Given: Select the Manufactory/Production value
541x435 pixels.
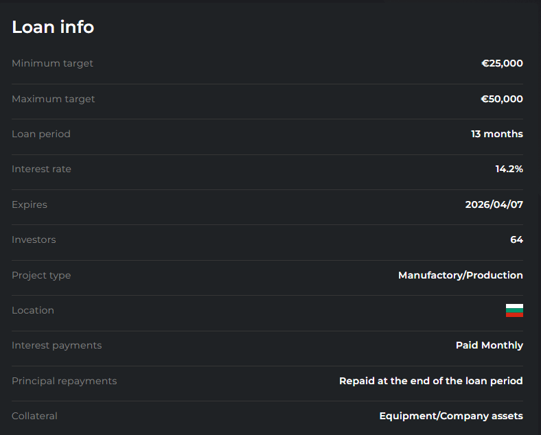Looking at the screenshot, I should coord(460,275).
